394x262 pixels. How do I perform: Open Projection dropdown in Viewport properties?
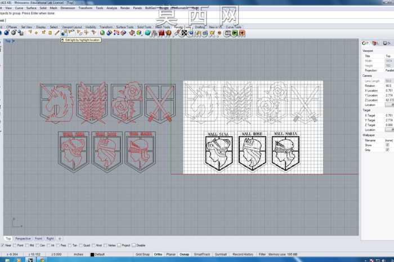(x=389, y=70)
